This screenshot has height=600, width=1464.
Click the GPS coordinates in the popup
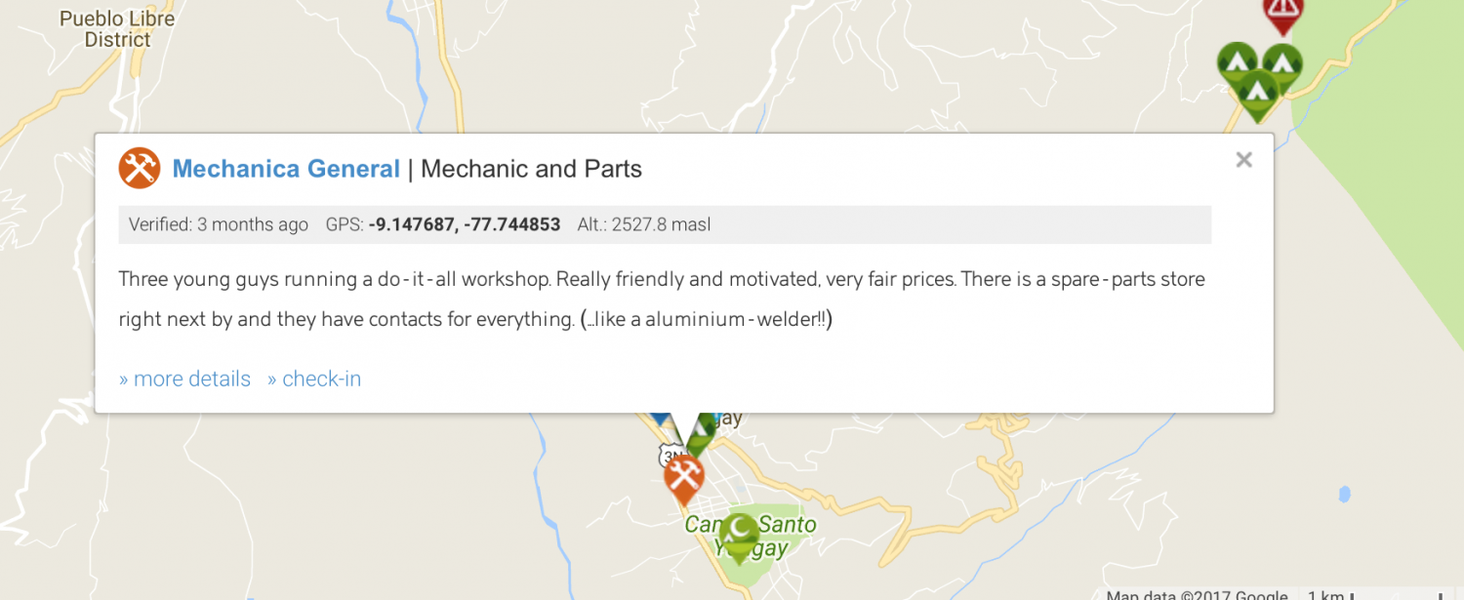pos(465,225)
